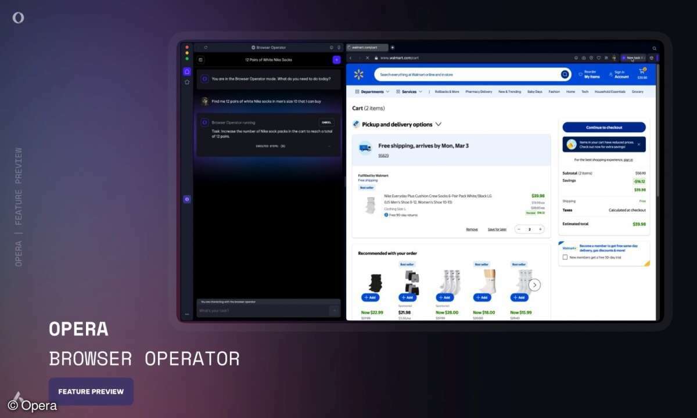Open the Nike Everyday Plus socks thumbnail
This screenshot has height=418, width=697.
[369, 205]
